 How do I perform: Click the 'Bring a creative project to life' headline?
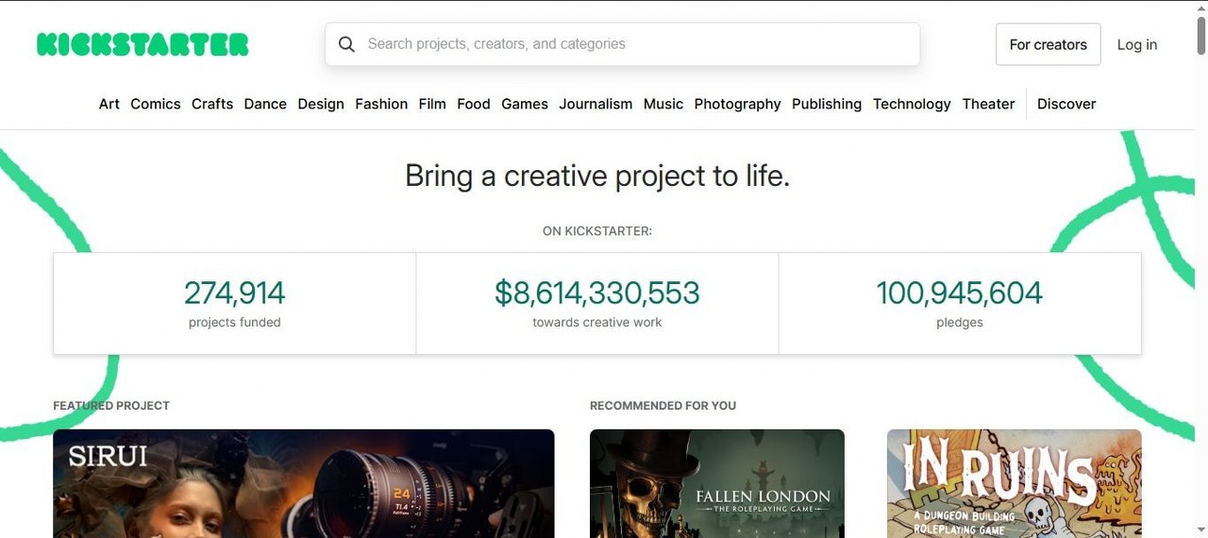pyautogui.click(x=597, y=176)
